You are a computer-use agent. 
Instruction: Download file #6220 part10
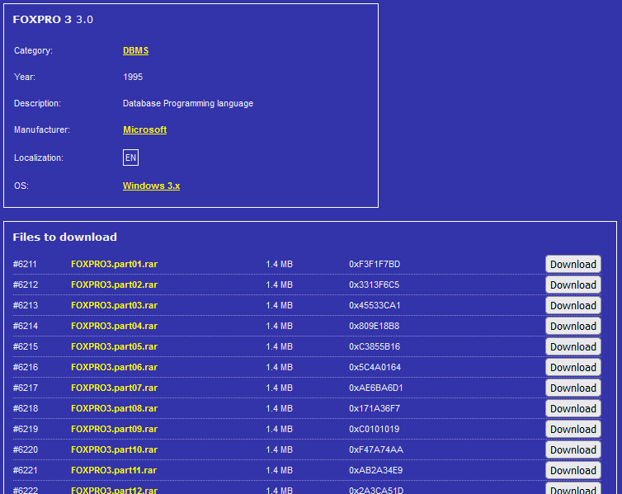tap(573, 449)
